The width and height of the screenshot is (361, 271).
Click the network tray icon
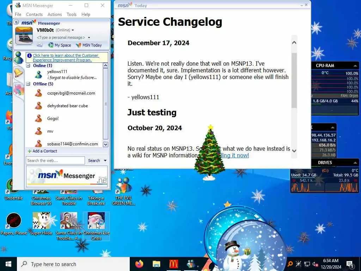[307, 264]
